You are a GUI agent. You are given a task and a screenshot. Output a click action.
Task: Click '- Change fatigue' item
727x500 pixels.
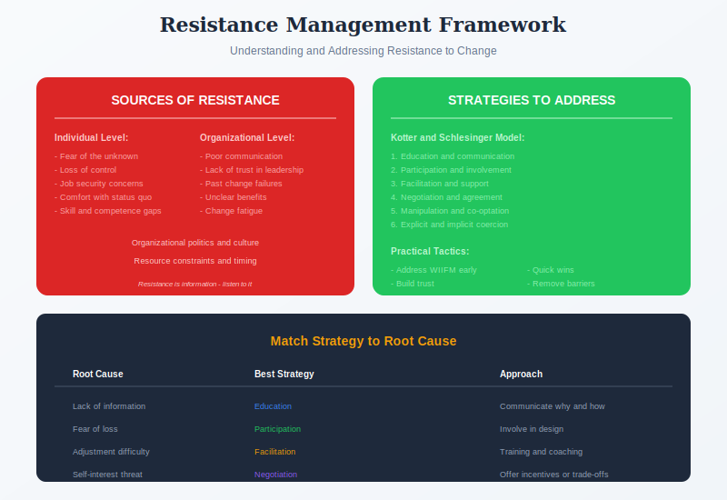pyautogui.click(x=231, y=211)
